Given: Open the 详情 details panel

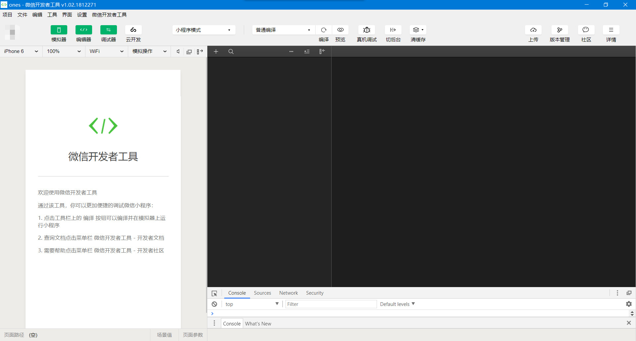Looking at the screenshot, I should click(x=611, y=30).
